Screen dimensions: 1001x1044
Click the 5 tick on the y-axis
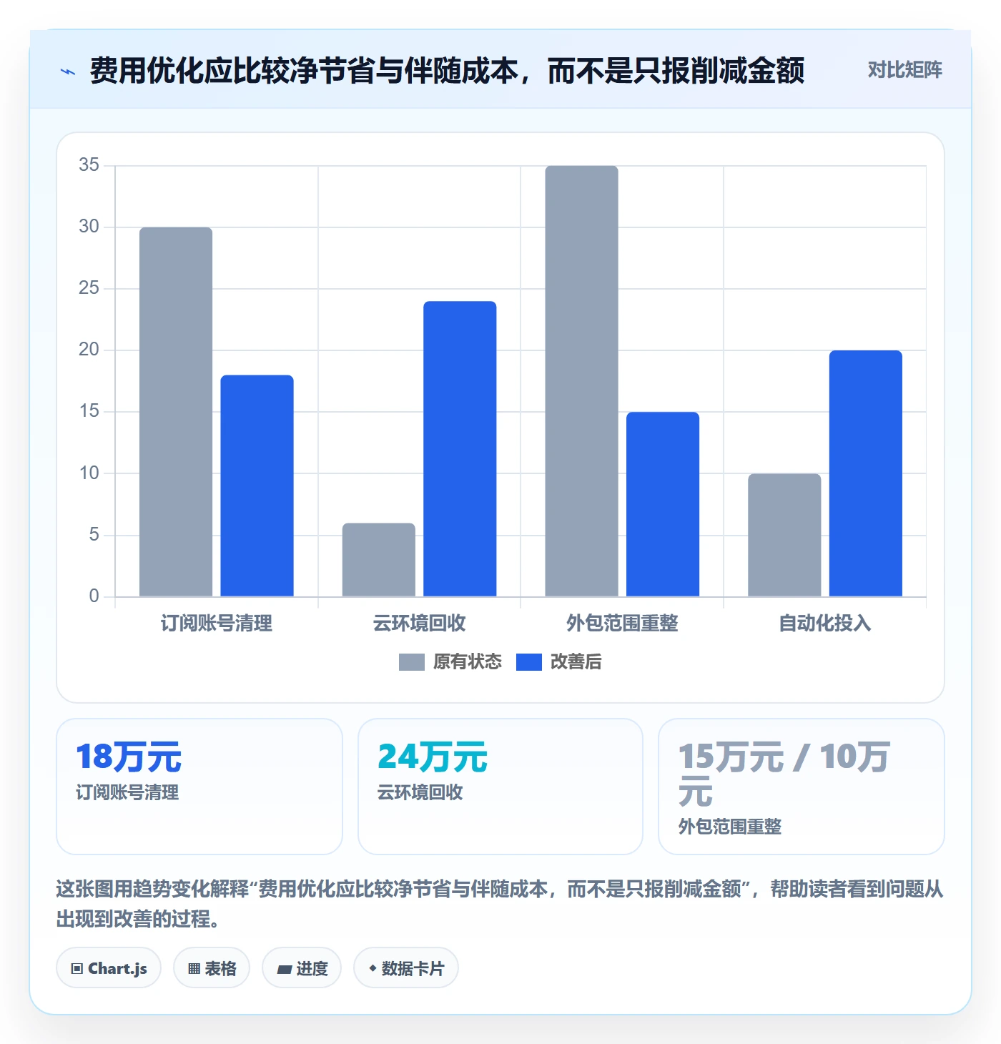pyautogui.click(x=94, y=535)
